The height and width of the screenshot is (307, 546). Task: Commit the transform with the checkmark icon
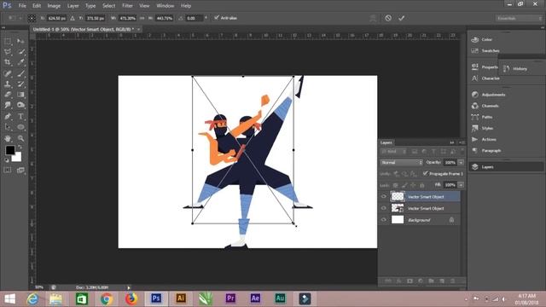coord(402,18)
